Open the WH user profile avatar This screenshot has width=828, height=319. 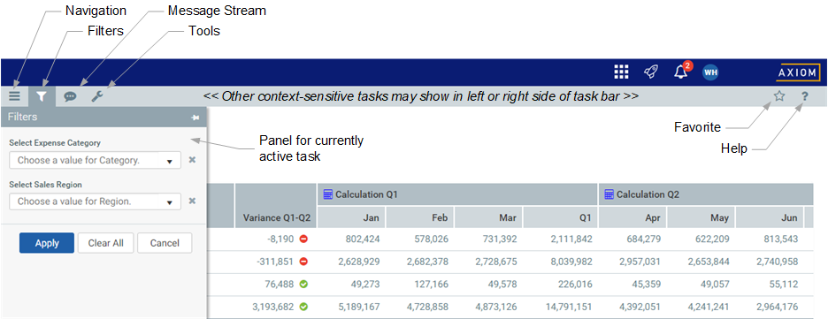pyautogui.click(x=710, y=72)
